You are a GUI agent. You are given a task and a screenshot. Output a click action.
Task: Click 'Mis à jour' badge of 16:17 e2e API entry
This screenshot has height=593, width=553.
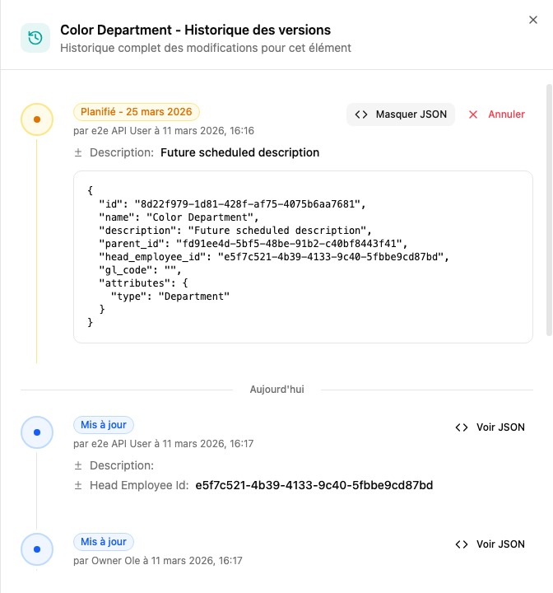click(104, 425)
